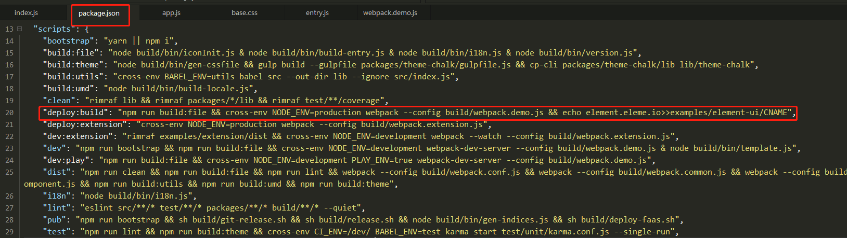Click the "dist" script key
Viewport: 847px width, 238px height.
(x=57, y=172)
